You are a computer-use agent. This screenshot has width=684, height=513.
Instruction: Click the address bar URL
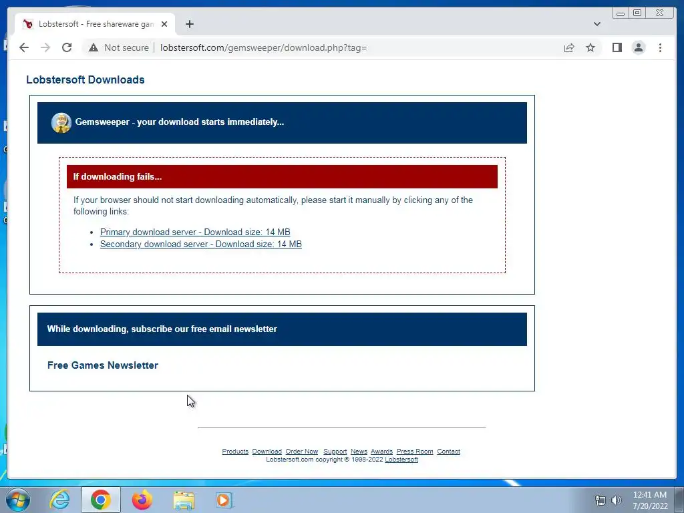[263, 47]
